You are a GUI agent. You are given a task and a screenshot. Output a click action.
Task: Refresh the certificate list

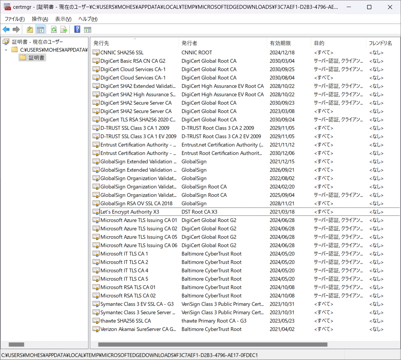tap(54, 29)
